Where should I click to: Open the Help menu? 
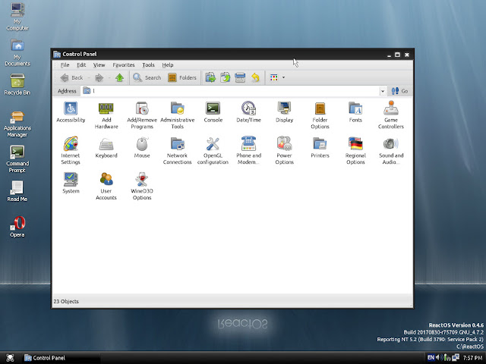168,65
